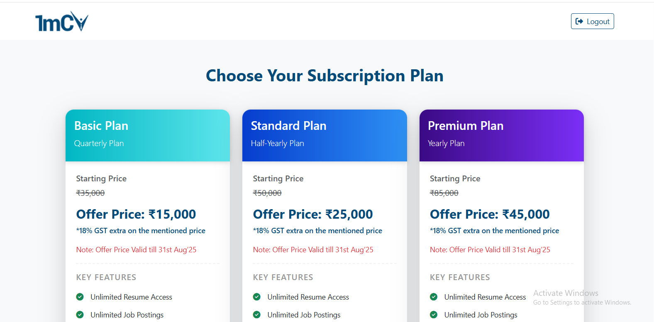Click the 1mCV logo
Viewport: 654px width, 322px height.
(x=62, y=22)
